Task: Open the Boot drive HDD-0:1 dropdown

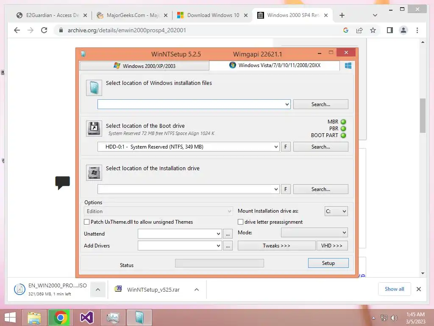Action: point(276,146)
